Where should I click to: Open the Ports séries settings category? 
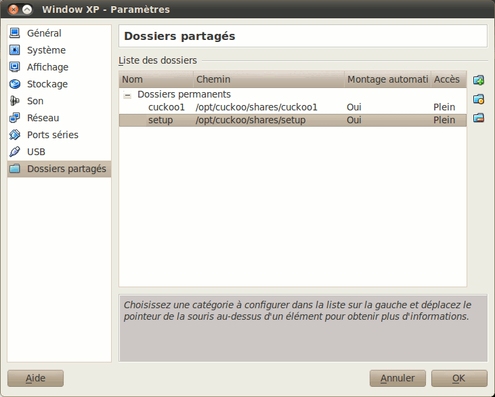point(52,135)
